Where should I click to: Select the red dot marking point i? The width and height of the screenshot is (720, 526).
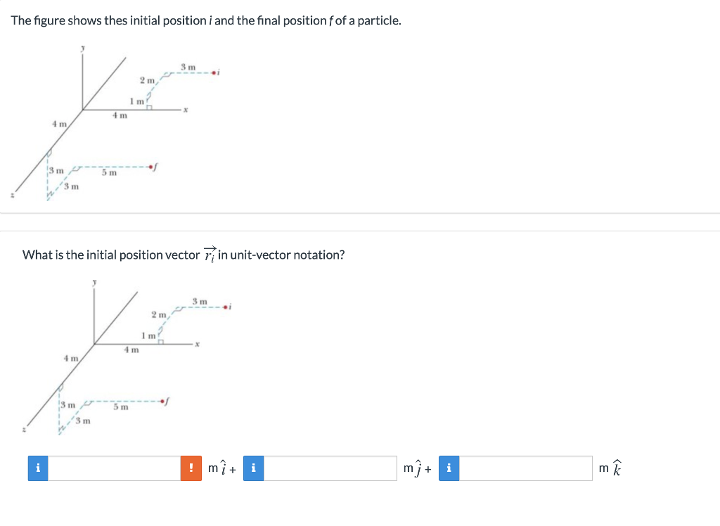tap(213, 71)
